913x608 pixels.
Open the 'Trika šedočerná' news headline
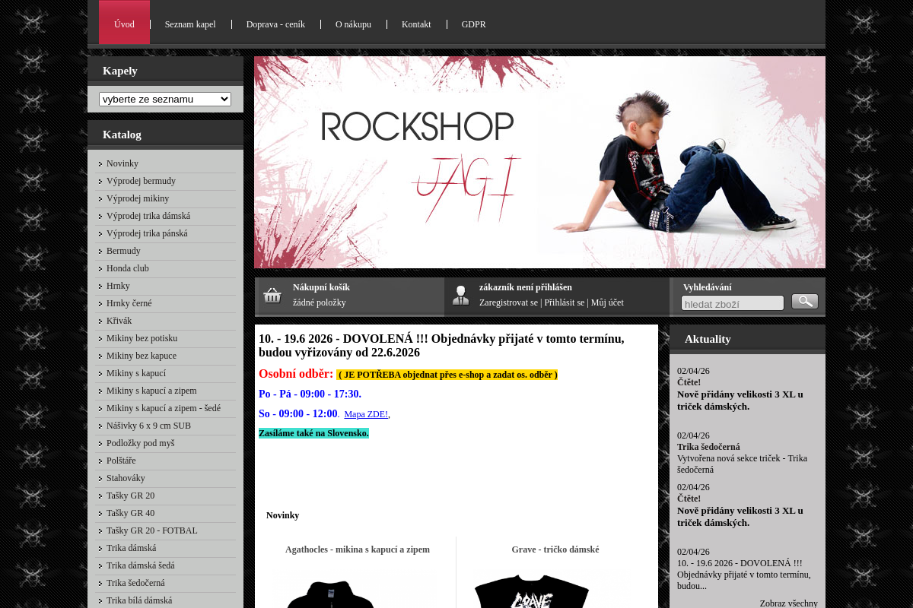(708, 447)
